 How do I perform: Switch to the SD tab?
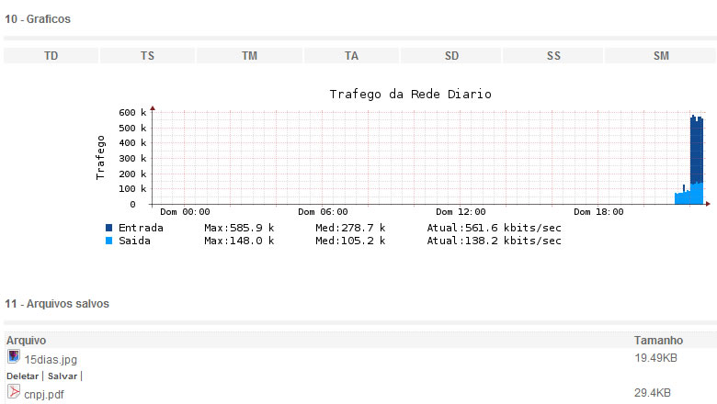click(451, 56)
